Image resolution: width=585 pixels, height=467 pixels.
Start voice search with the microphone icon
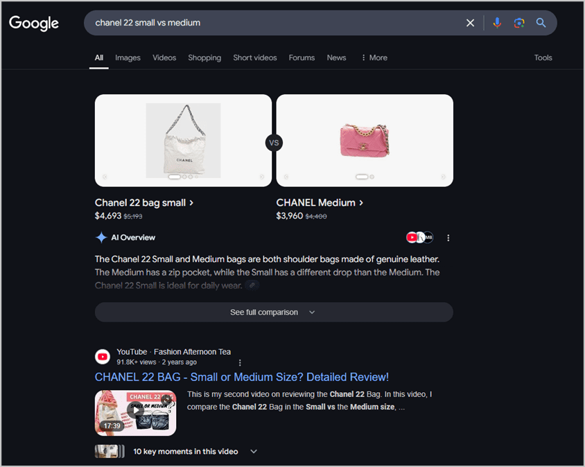point(497,23)
